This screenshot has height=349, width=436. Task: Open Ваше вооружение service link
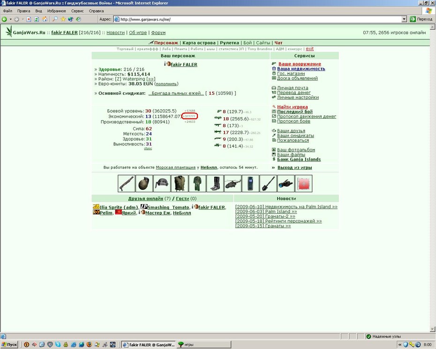[300, 64]
